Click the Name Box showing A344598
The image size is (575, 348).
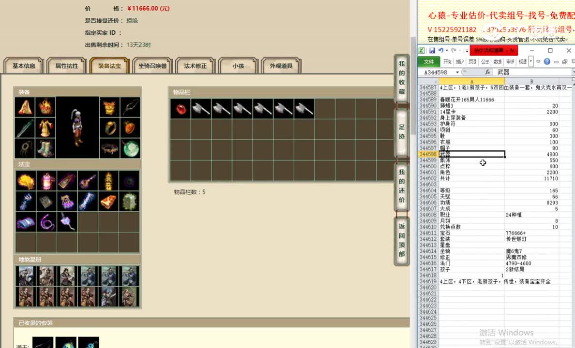(436, 72)
